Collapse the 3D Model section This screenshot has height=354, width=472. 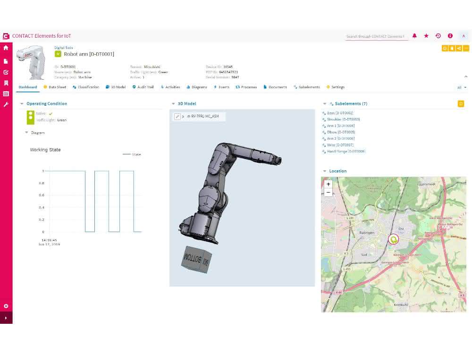[173, 104]
